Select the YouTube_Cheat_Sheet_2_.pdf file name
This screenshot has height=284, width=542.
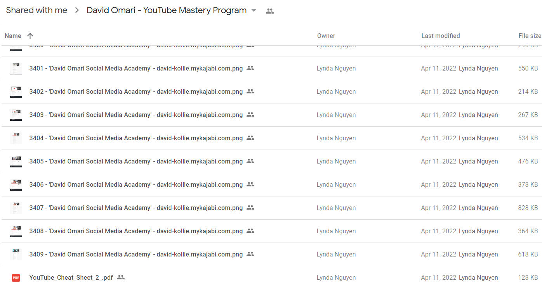pyautogui.click(x=71, y=277)
